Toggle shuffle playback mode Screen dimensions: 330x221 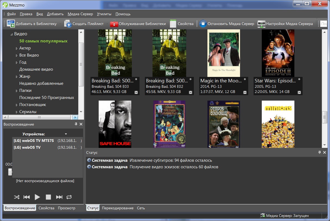[x=17, y=197]
